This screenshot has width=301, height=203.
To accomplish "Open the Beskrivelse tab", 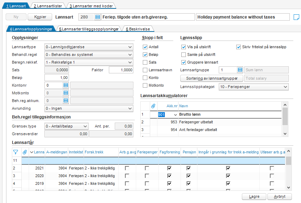I will coord(138,29).
